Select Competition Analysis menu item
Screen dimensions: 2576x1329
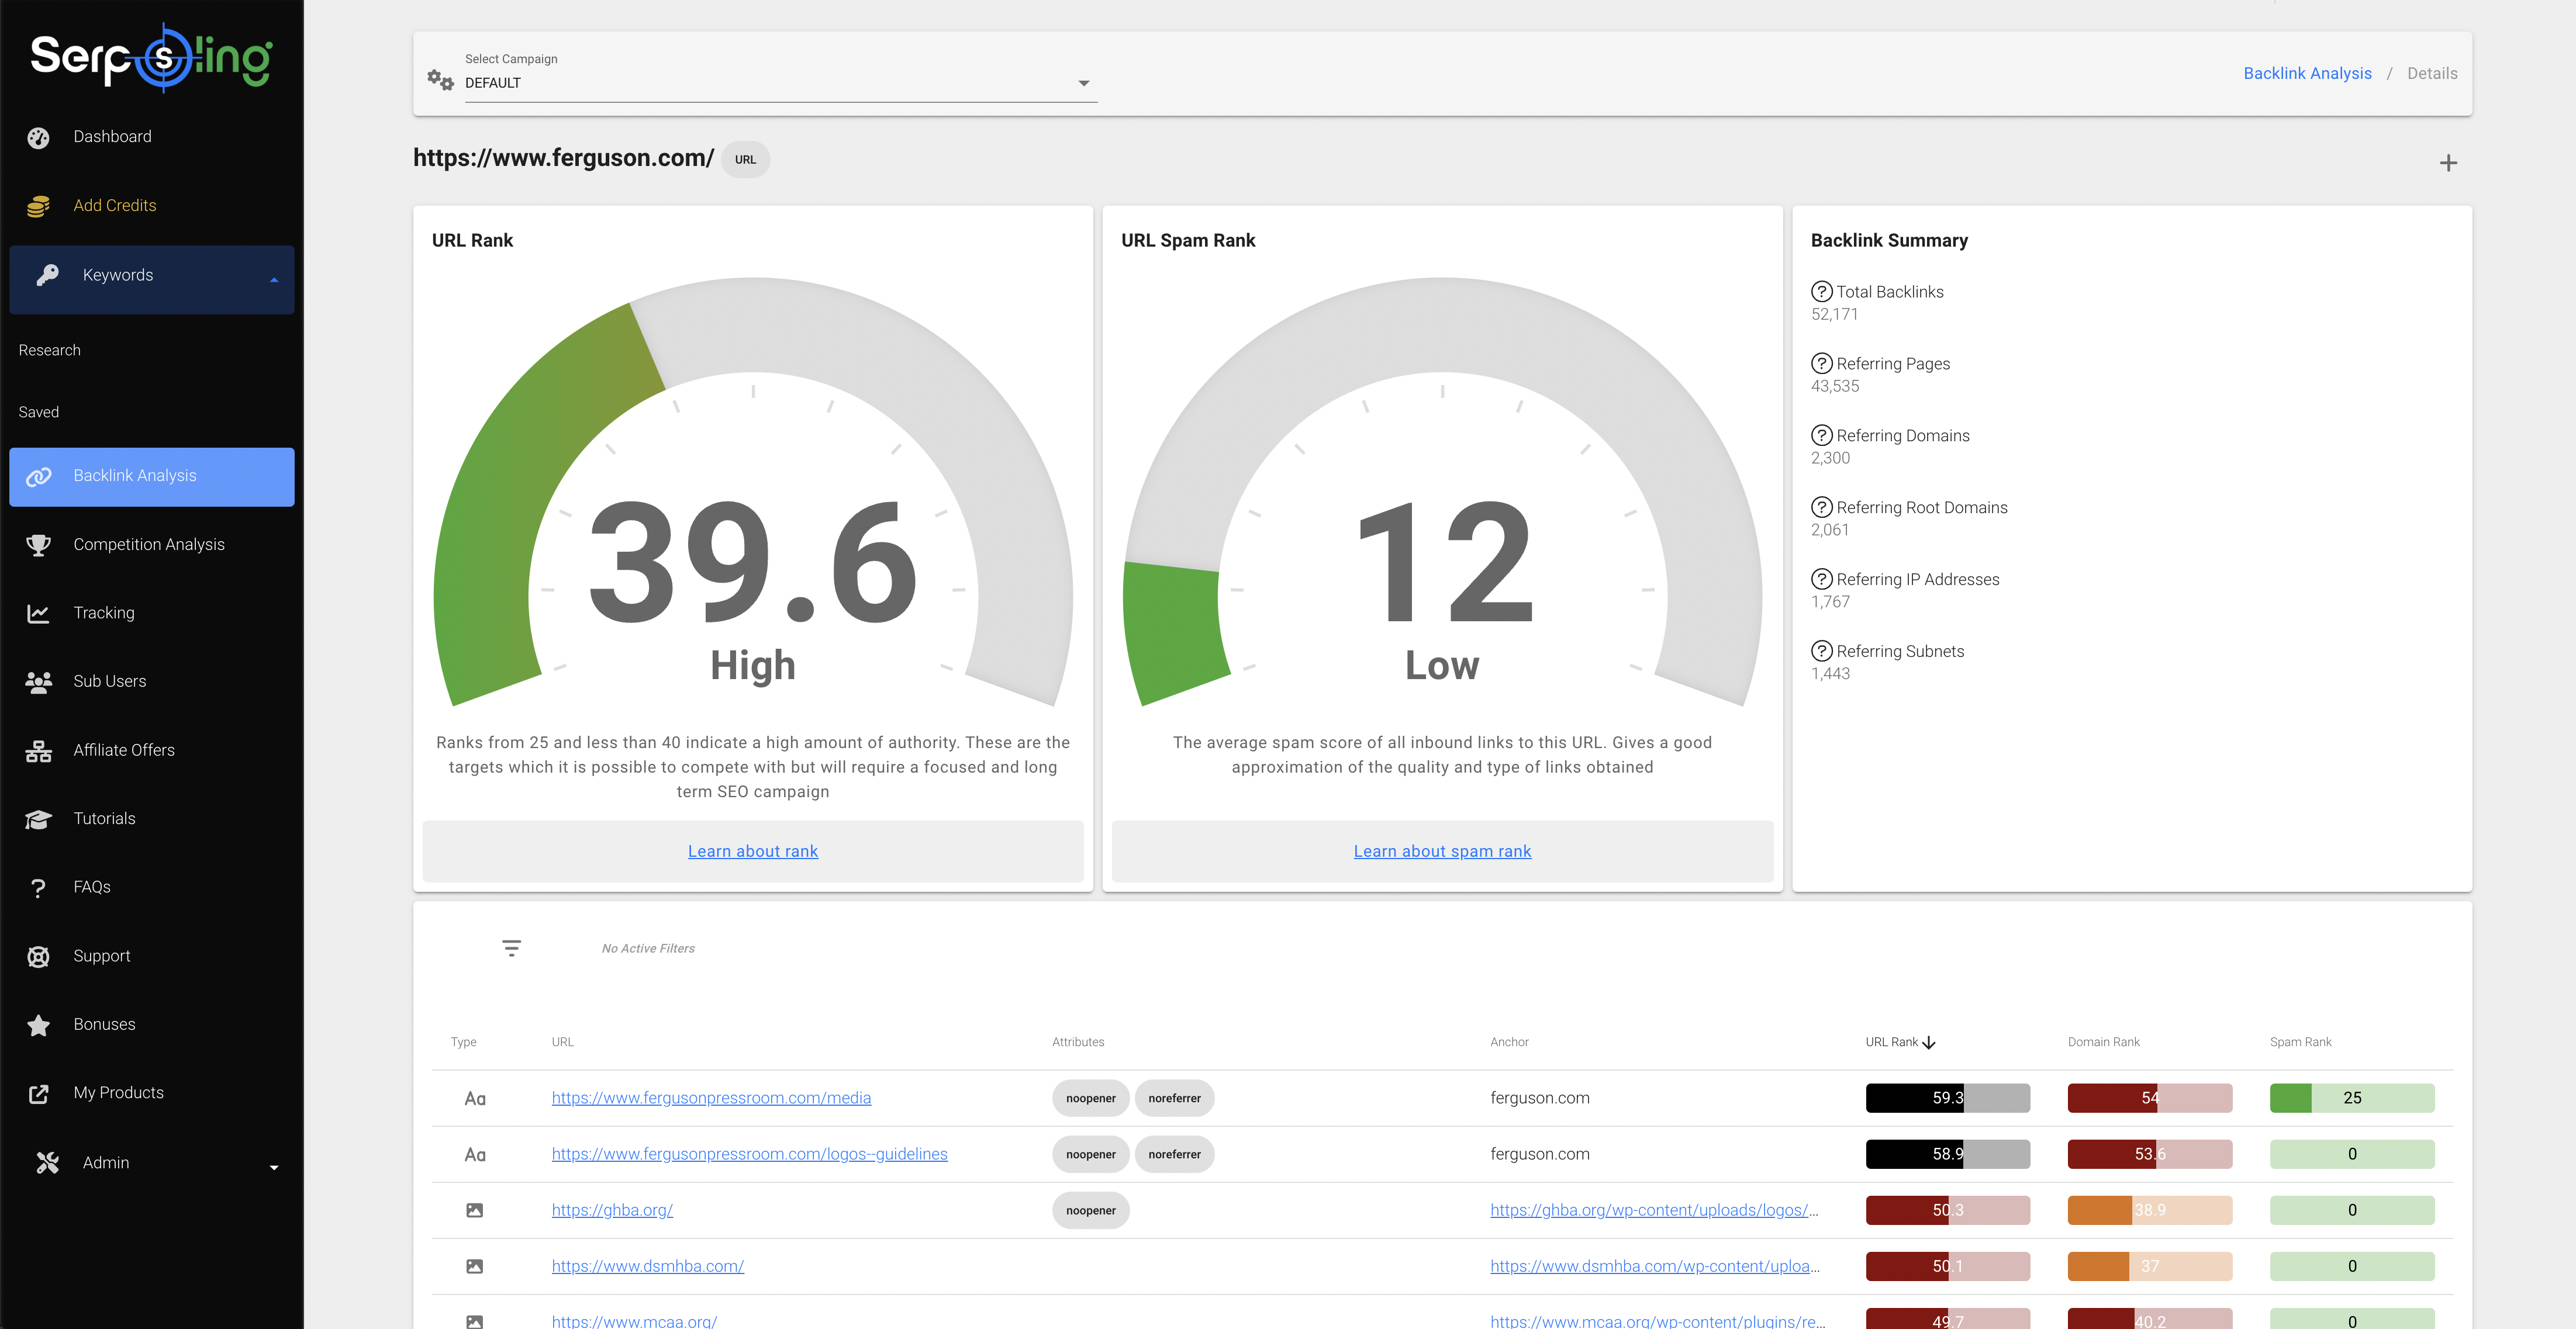coord(152,545)
